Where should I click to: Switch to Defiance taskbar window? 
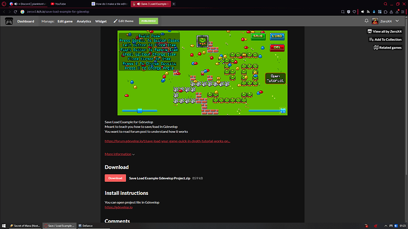93,225
